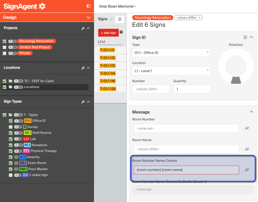Check the Private project checkbox
Viewport: 258px width, 202px height.
5,53
